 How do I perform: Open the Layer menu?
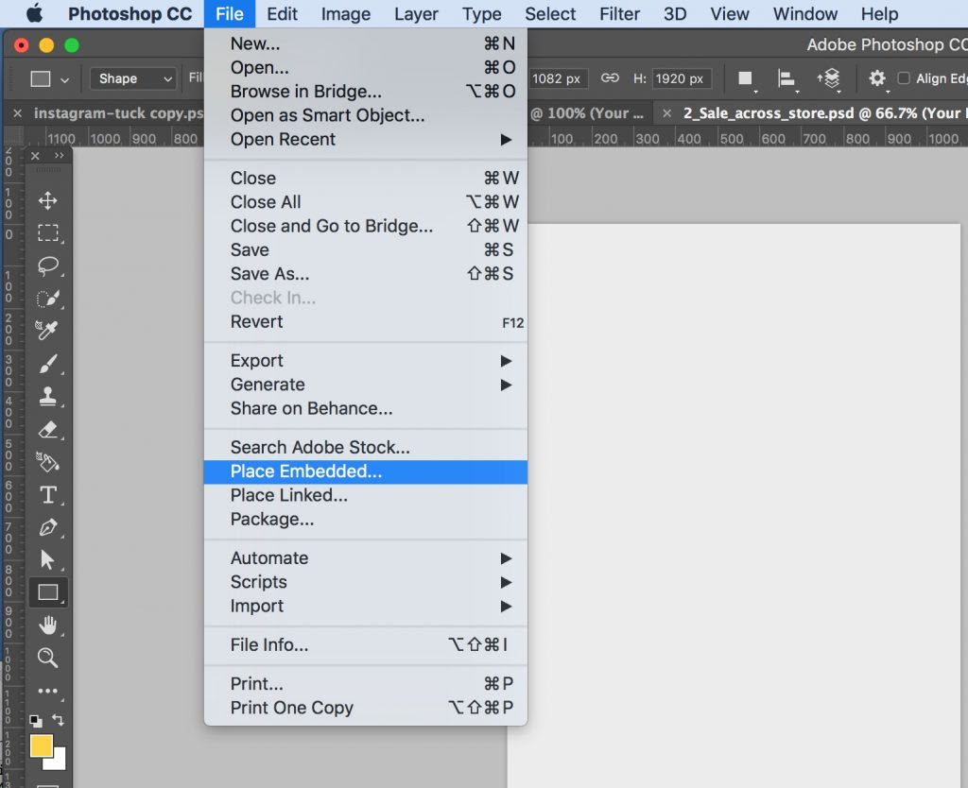pyautogui.click(x=416, y=13)
